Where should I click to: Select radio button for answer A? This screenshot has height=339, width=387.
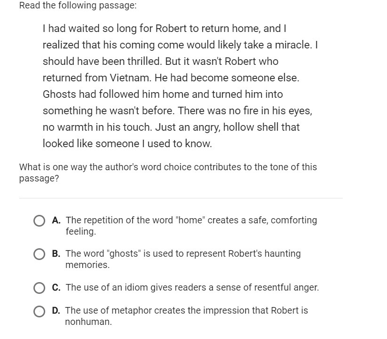click(39, 221)
